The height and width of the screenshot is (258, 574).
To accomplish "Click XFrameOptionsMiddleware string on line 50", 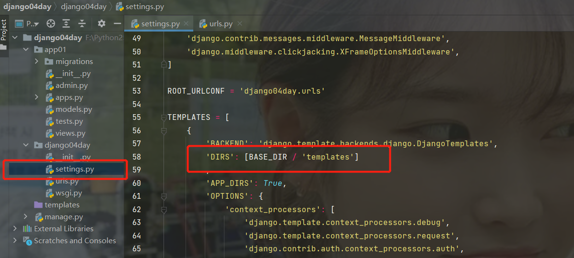I will [x=321, y=52].
